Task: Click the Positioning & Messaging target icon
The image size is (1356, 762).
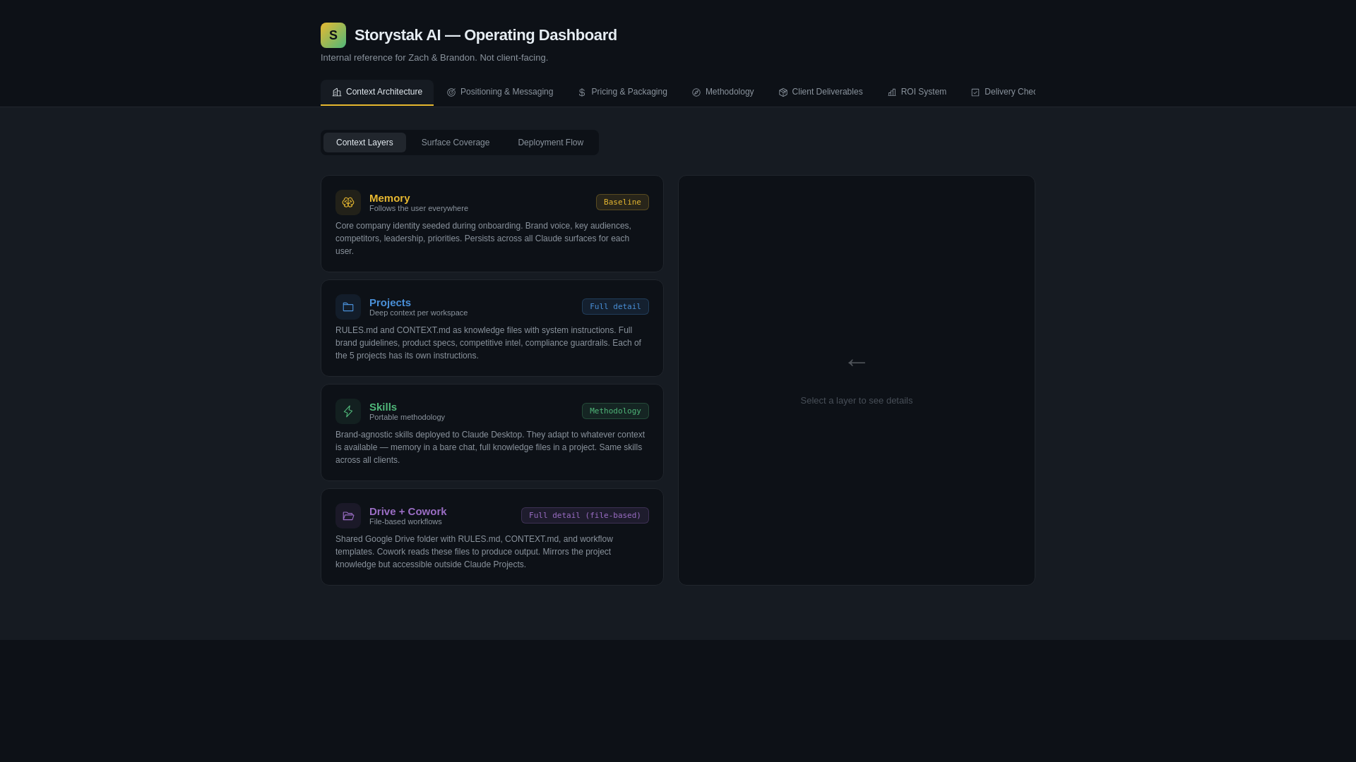Action: click(x=451, y=92)
